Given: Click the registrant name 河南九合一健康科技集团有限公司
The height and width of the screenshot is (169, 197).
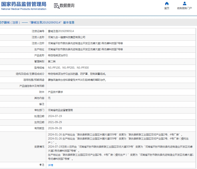Looking at the screenshot, I should tap(67, 37).
